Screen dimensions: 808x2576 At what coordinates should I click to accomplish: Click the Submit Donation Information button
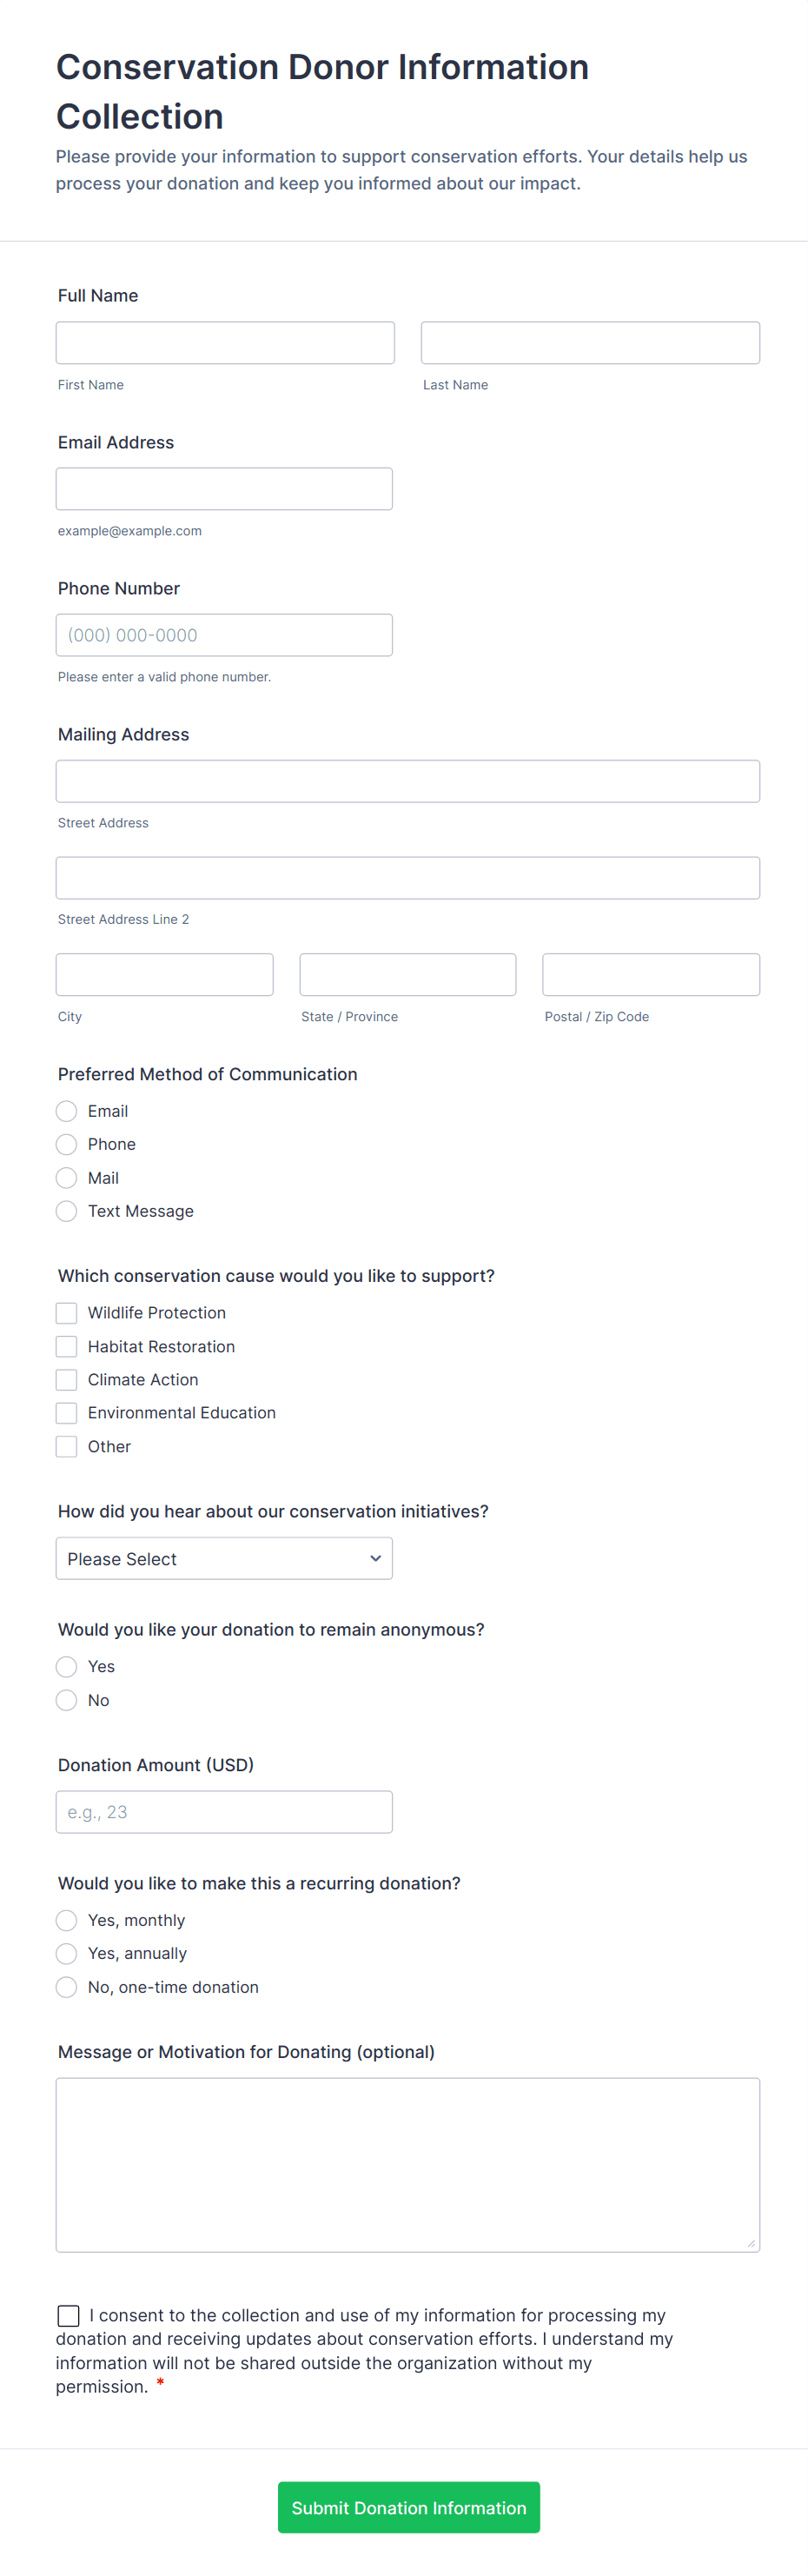coord(408,2507)
